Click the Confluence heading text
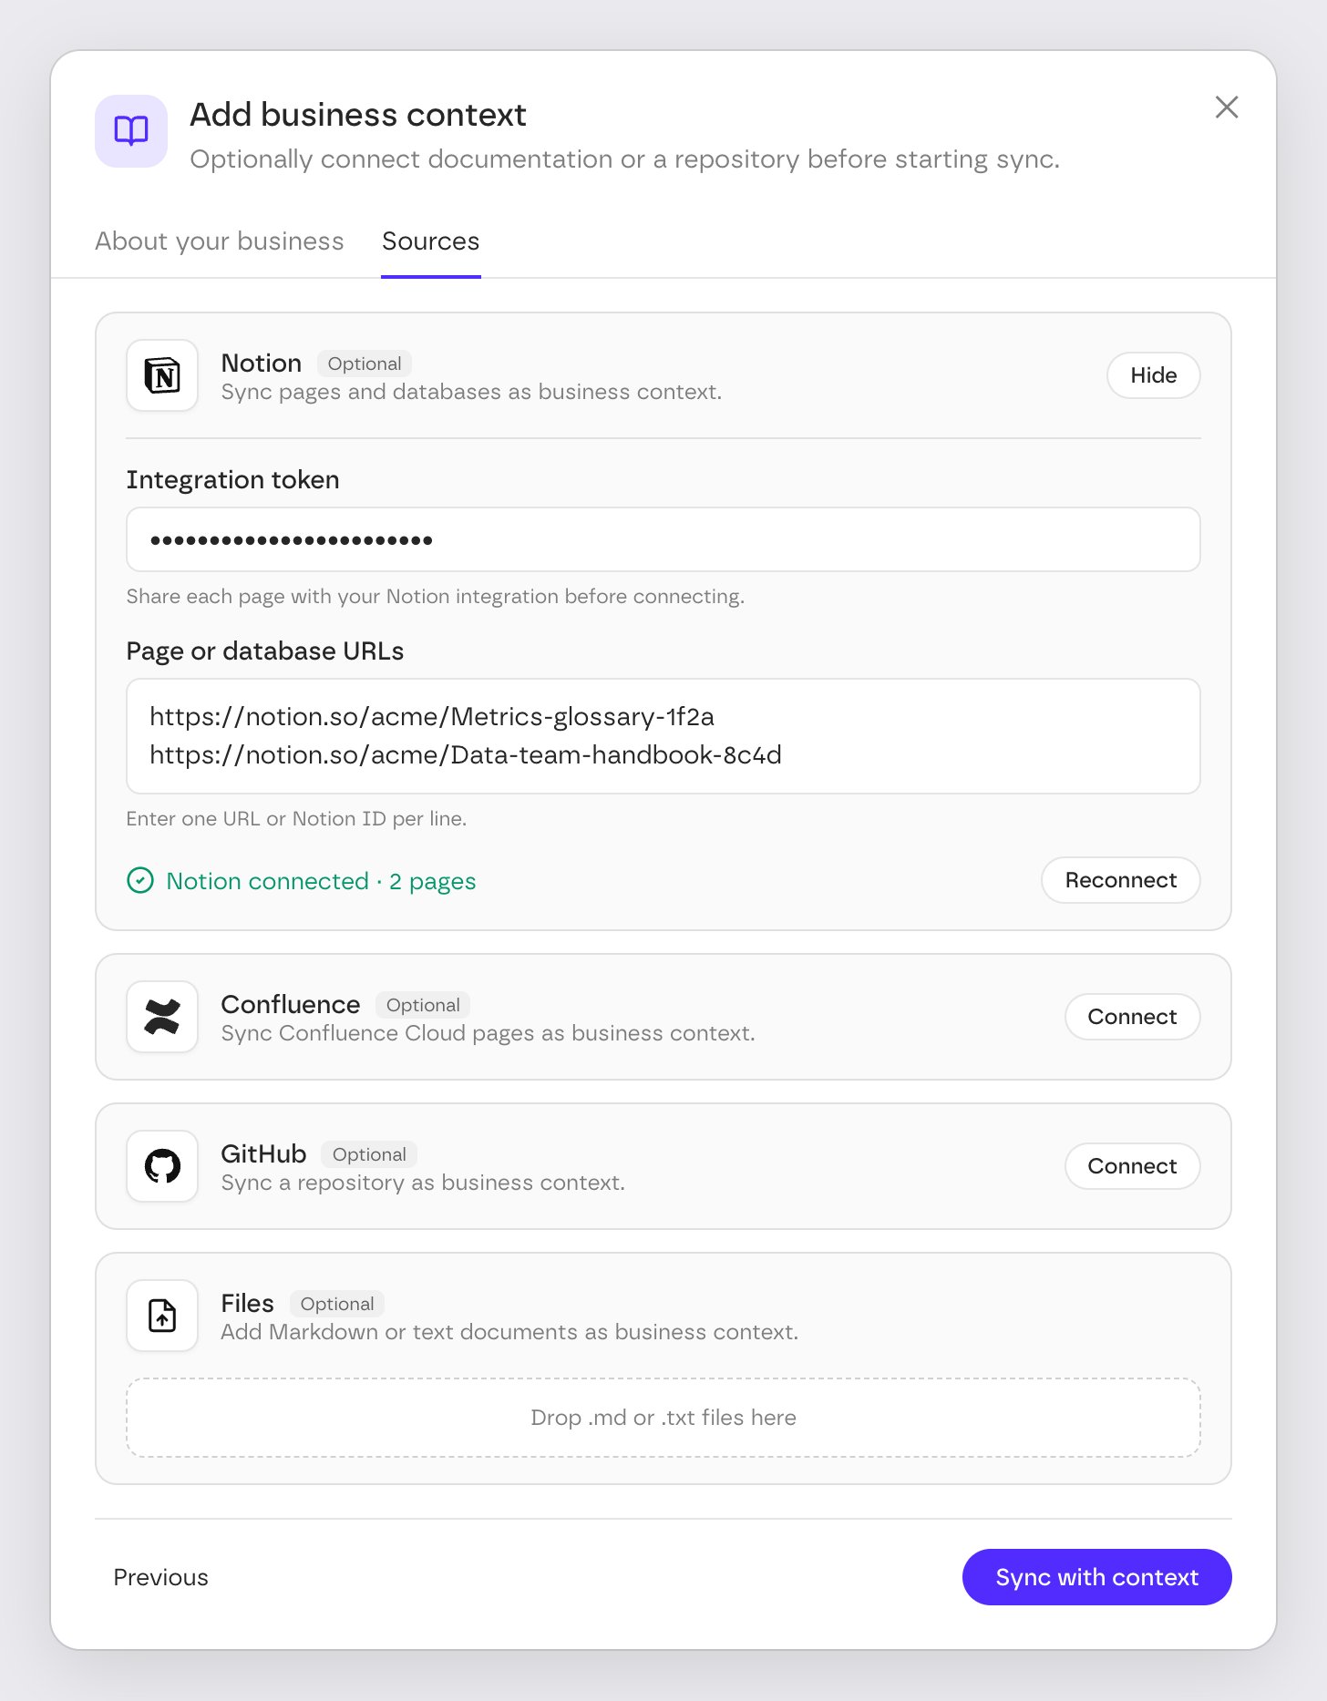 [291, 1004]
